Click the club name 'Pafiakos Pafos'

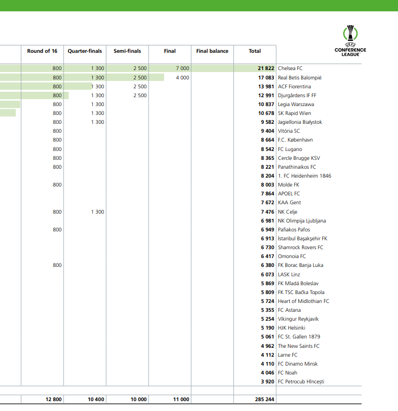point(294,229)
